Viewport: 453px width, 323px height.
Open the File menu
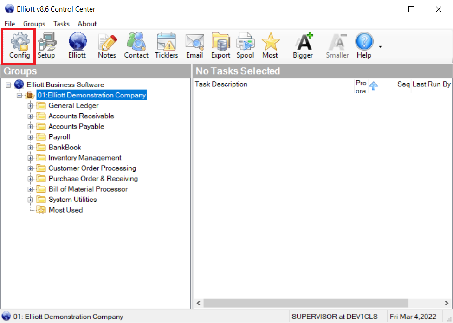[x=10, y=24]
